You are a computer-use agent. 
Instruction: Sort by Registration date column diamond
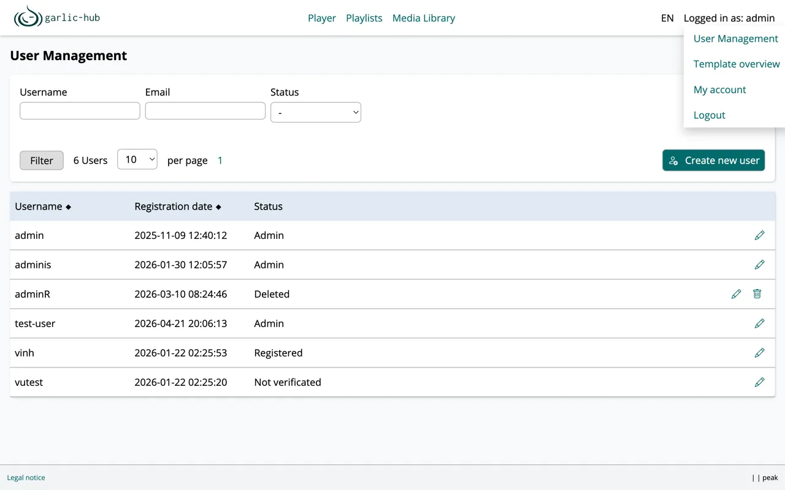click(218, 207)
